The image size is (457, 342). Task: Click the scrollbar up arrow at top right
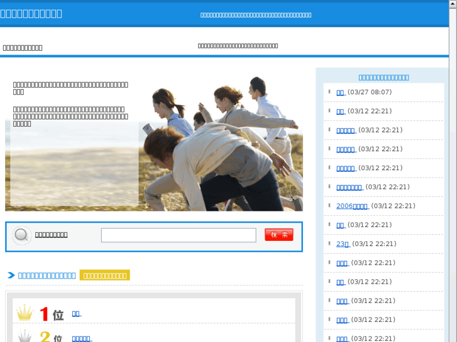pyautogui.click(x=453, y=4)
